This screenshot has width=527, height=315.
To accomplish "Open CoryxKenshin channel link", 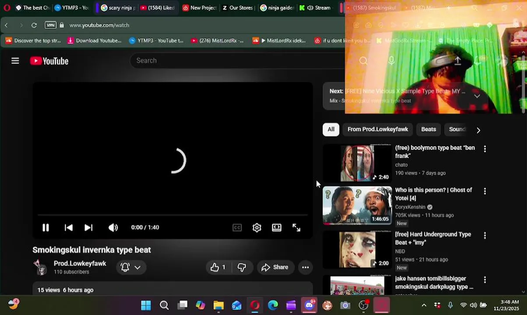I will click(410, 207).
